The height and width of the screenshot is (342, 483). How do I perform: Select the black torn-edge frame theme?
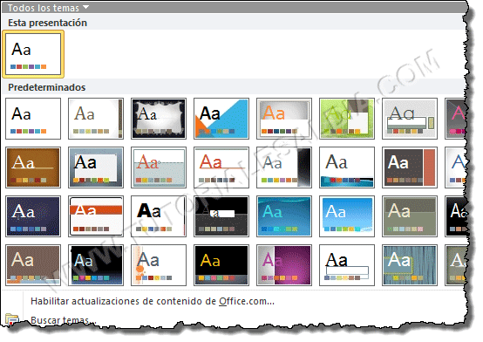[x=159, y=119]
